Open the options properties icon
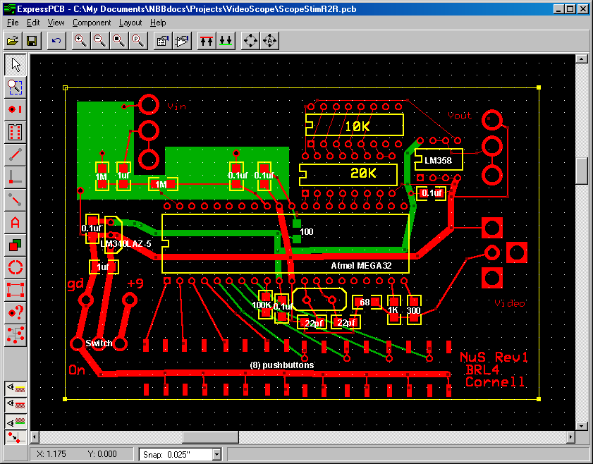Screen dimensions: 593x464 163,40
